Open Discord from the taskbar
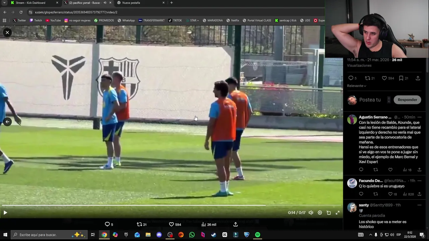This screenshot has height=241, width=429. pyautogui.click(x=159, y=235)
